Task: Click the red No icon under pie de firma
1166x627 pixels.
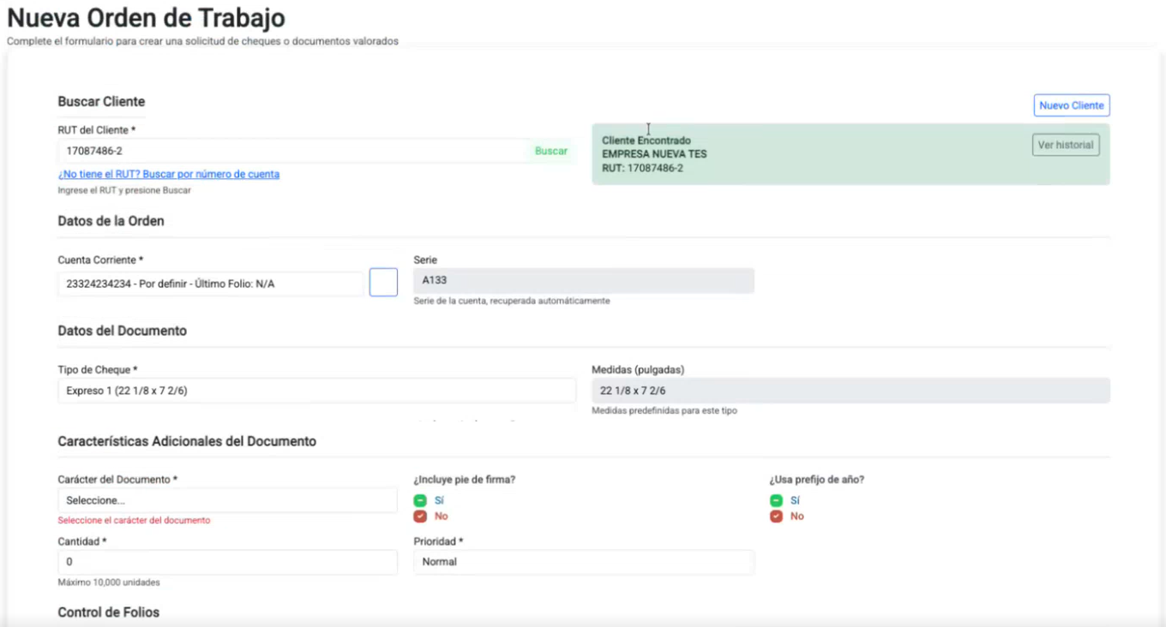Action: pyautogui.click(x=420, y=517)
